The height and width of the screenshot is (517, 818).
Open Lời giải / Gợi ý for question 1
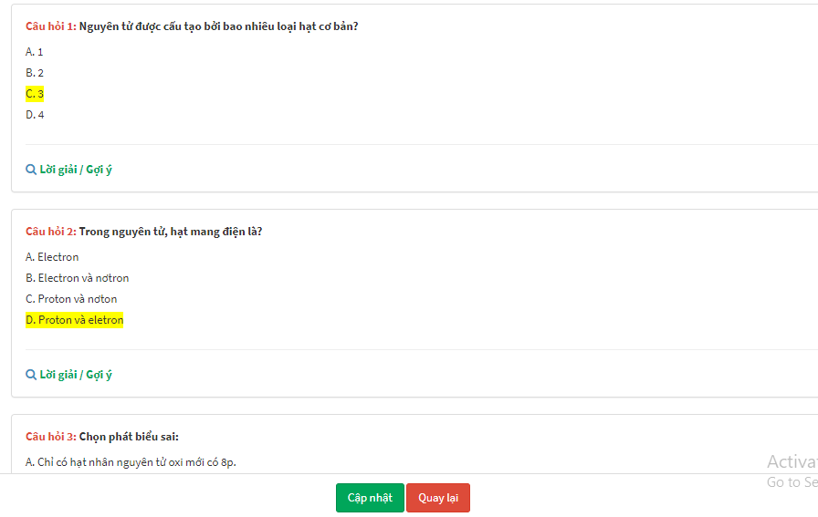pyautogui.click(x=76, y=170)
